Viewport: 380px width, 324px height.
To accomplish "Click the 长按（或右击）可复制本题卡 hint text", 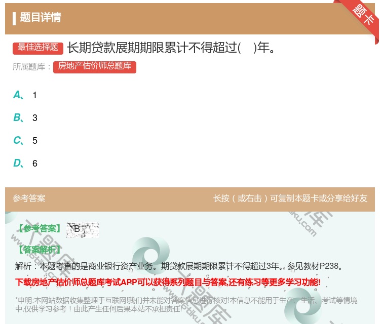I will tap(290, 198).
